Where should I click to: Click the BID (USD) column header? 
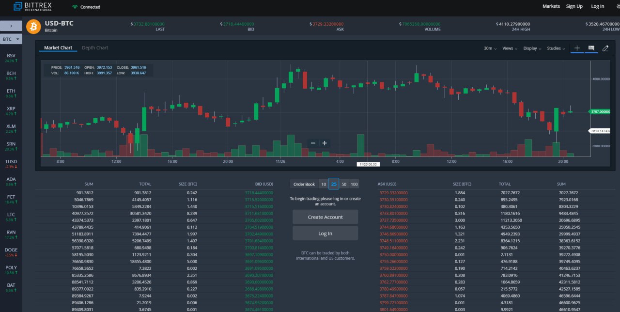[264, 184]
